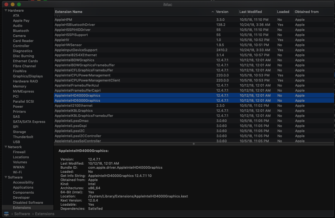Sort by Last Modified column header
This screenshot has height=218, width=335.
point(251,12)
